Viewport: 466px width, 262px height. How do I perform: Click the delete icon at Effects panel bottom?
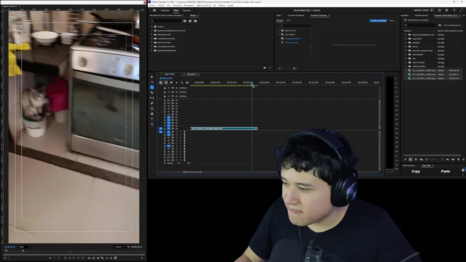click(x=270, y=68)
